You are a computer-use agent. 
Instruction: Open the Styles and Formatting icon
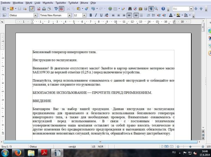point(4,15)
